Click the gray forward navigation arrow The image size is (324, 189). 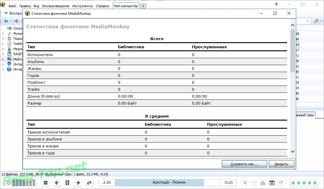16,21
